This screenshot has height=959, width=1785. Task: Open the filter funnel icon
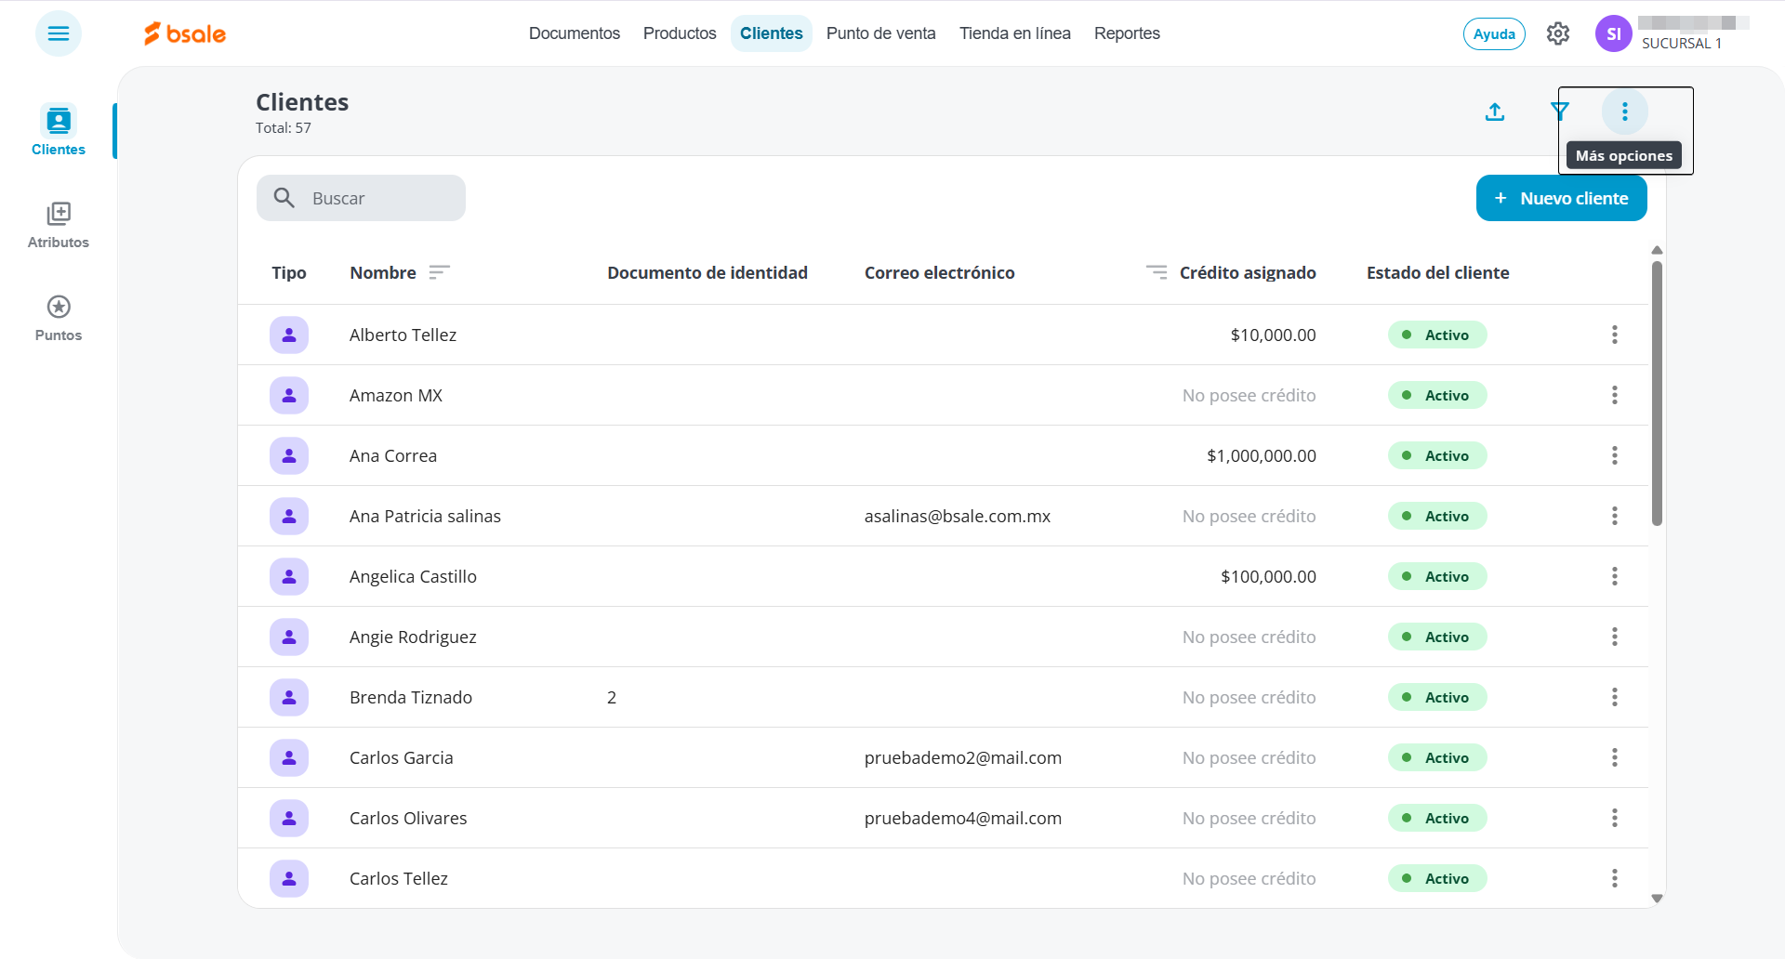[x=1560, y=112]
